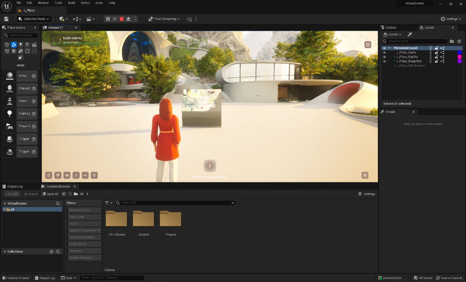Pause the running simulation
This screenshot has width=466, height=282.
click(108, 19)
